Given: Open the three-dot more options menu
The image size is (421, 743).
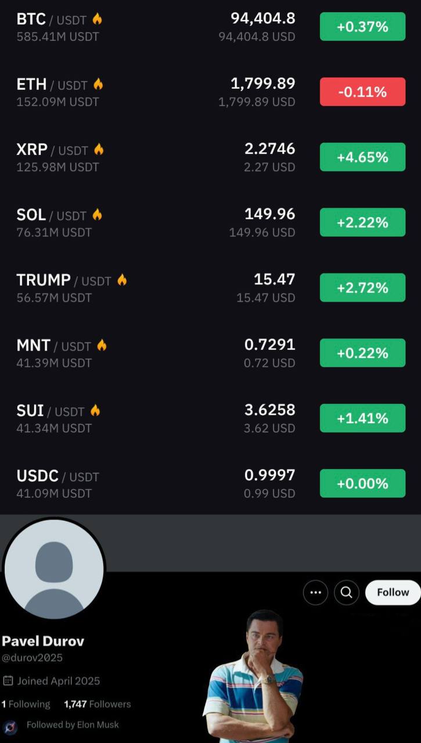Looking at the screenshot, I should pyautogui.click(x=315, y=593).
